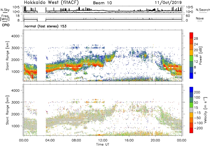Click the '18' frequency axis value

coord(18,16)
